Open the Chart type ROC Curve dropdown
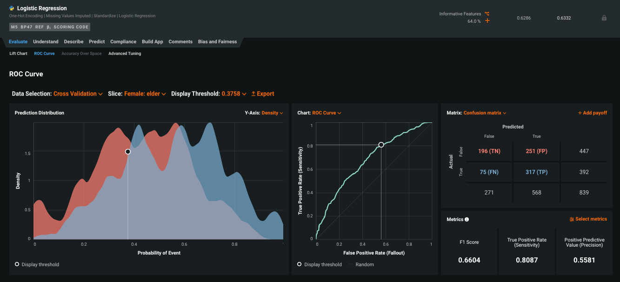This screenshot has height=282, width=620. pyautogui.click(x=327, y=113)
